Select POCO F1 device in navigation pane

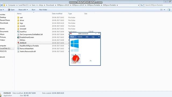[3, 51]
